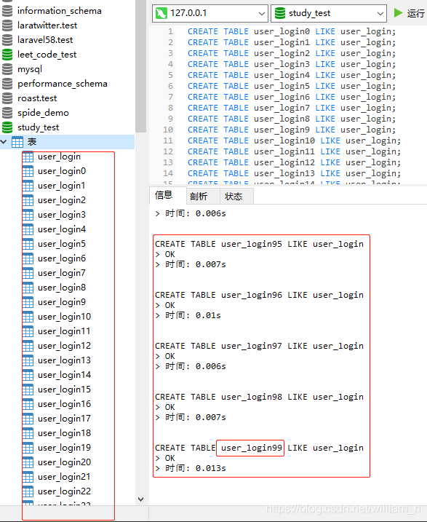The width and height of the screenshot is (427, 522).
Task: Click the table icon beside user_login5
Action: coord(28,244)
